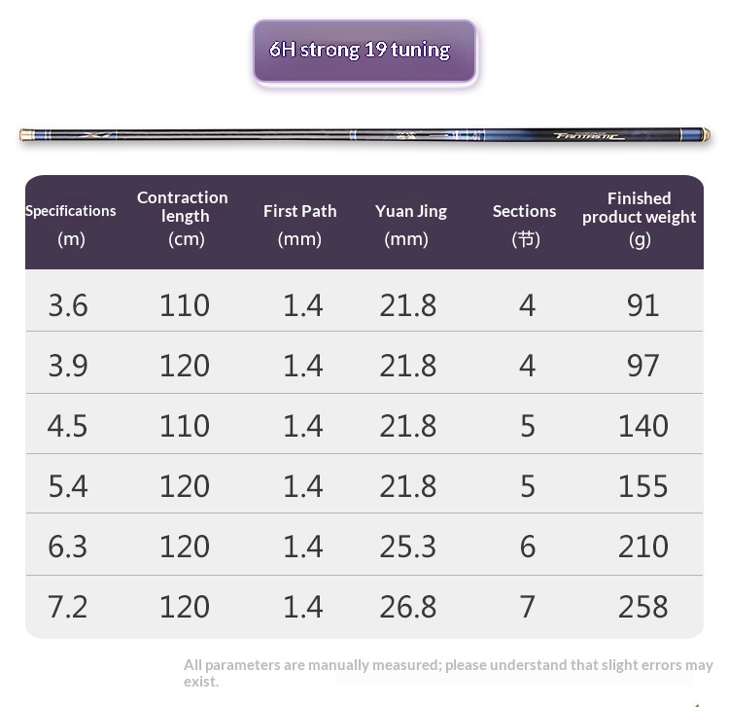
Task: Click the 7 sections value
Action: (527, 607)
